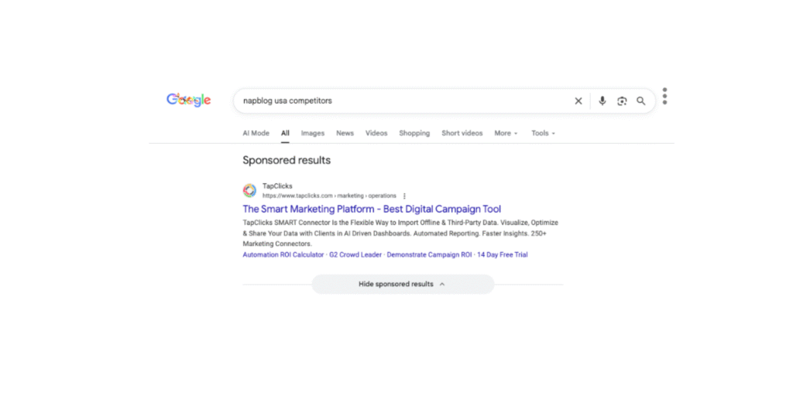This screenshot has height=396, width=793.
Task: Open the News tab
Action: pyautogui.click(x=345, y=133)
